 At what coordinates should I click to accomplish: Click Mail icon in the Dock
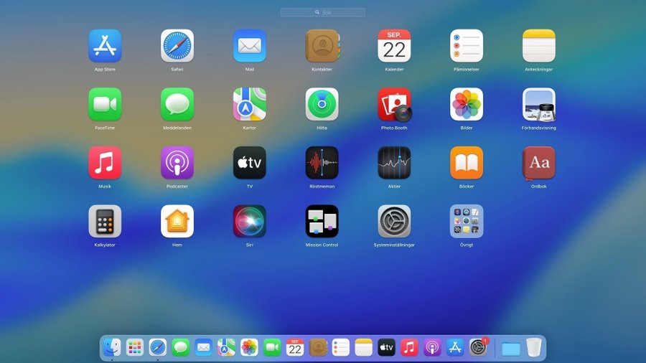pyautogui.click(x=204, y=348)
